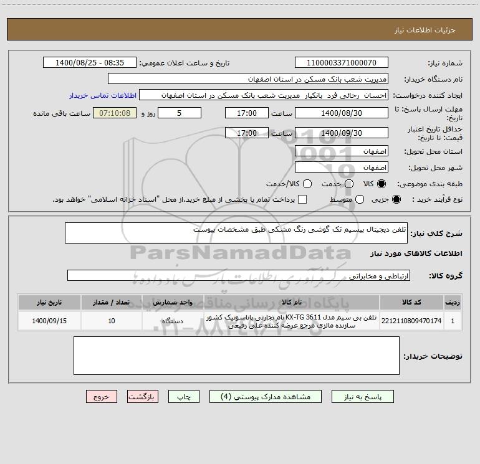Screen dimensions: 480x464
Task: Click the response deadline date 1400/08/30
Action: (342, 113)
